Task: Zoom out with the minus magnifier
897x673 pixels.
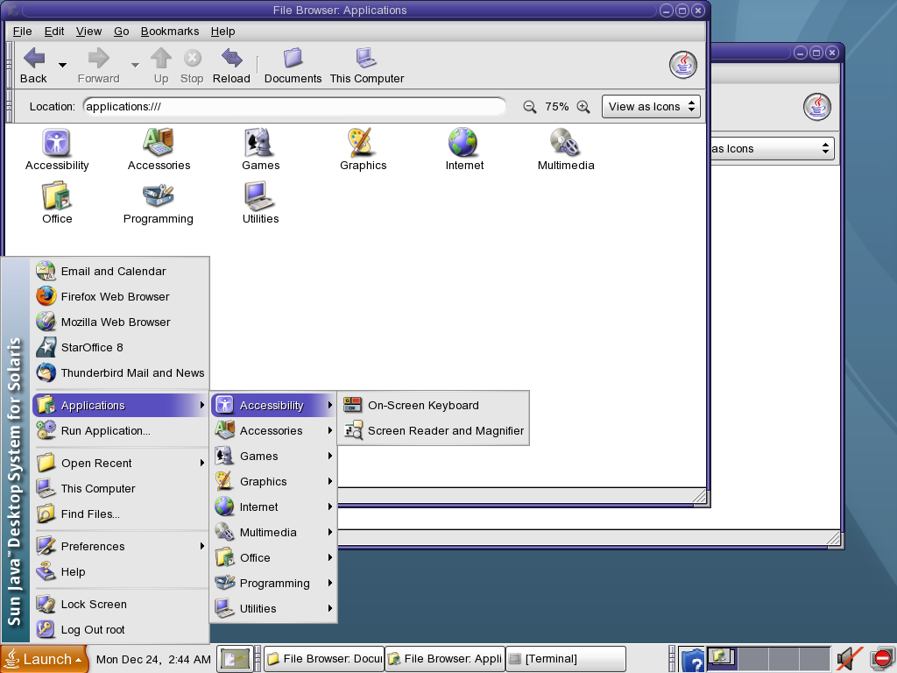Action: click(530, 107)
